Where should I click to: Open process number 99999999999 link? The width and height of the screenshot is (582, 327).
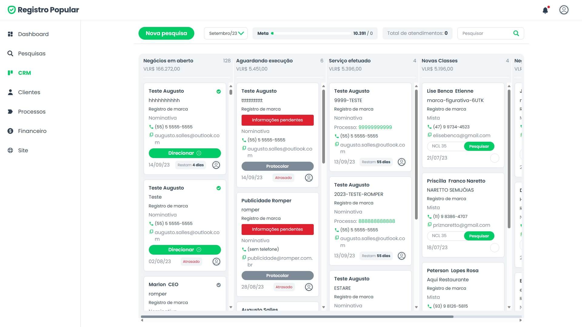click(375, 127)
